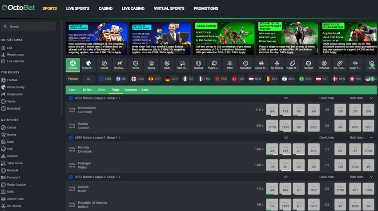
Task: Filter by ENG England flag
Action: point(137,79)
